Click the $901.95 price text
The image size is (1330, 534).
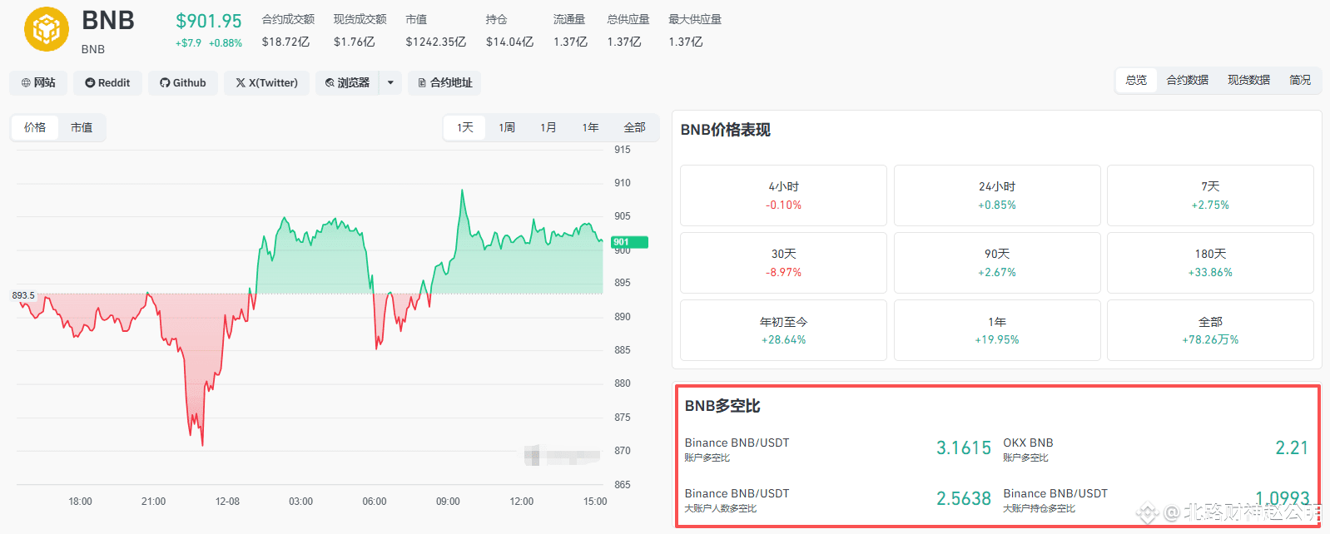click(x=209, y=22)
